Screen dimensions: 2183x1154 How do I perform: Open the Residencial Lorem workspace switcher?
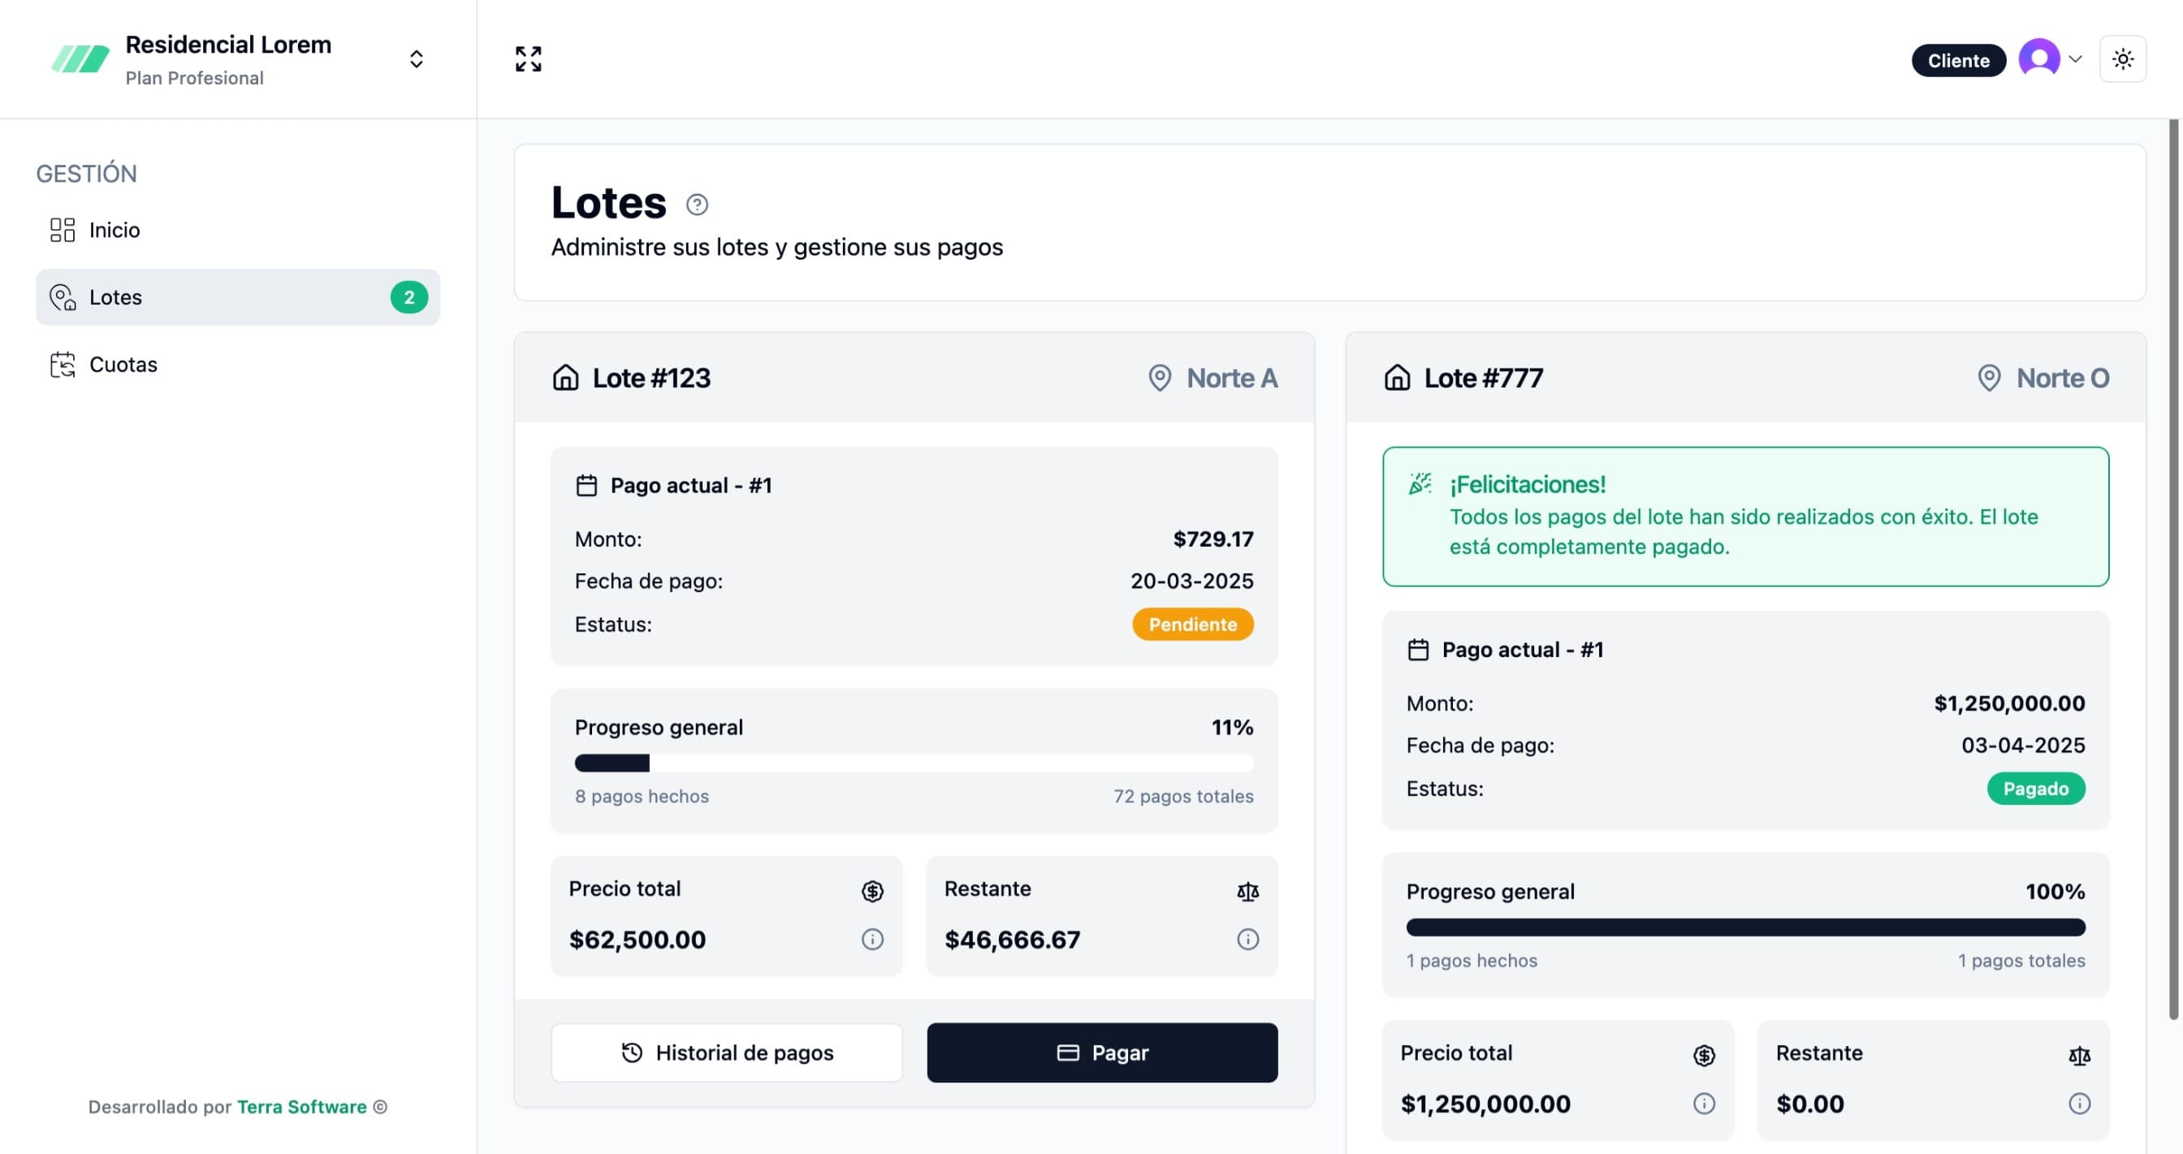[416, 58]
